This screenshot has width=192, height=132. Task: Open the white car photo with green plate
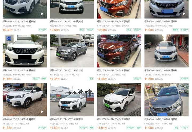[x=119, y=100]
